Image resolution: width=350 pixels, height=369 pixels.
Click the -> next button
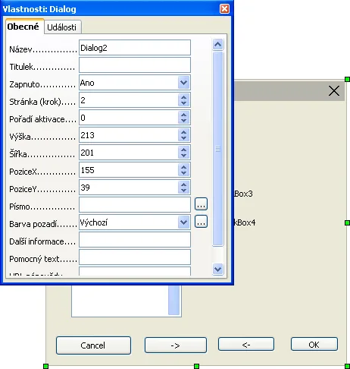(176, 345)
